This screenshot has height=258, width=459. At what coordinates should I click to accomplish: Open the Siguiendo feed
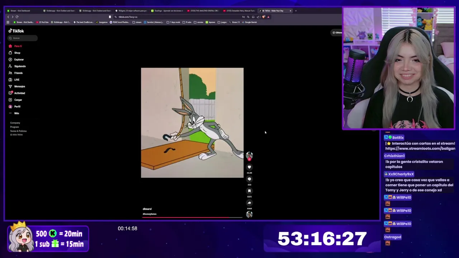pos(17,66)
